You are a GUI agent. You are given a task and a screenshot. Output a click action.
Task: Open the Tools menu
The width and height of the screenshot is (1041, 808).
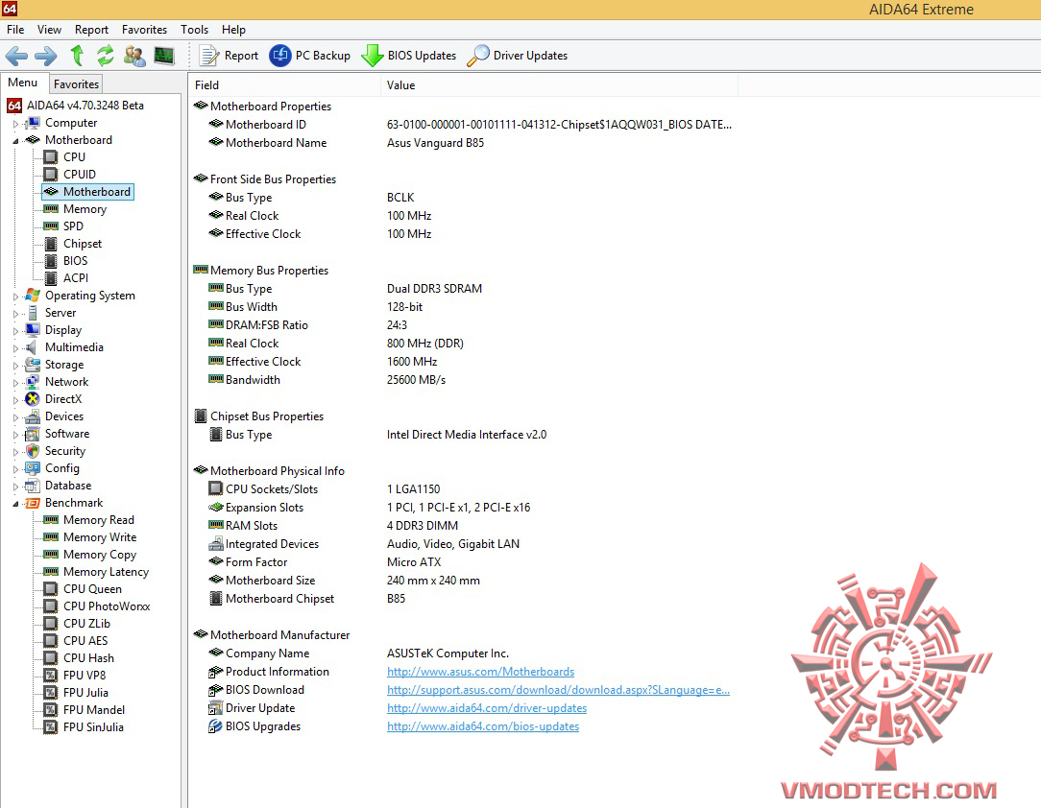195,29
